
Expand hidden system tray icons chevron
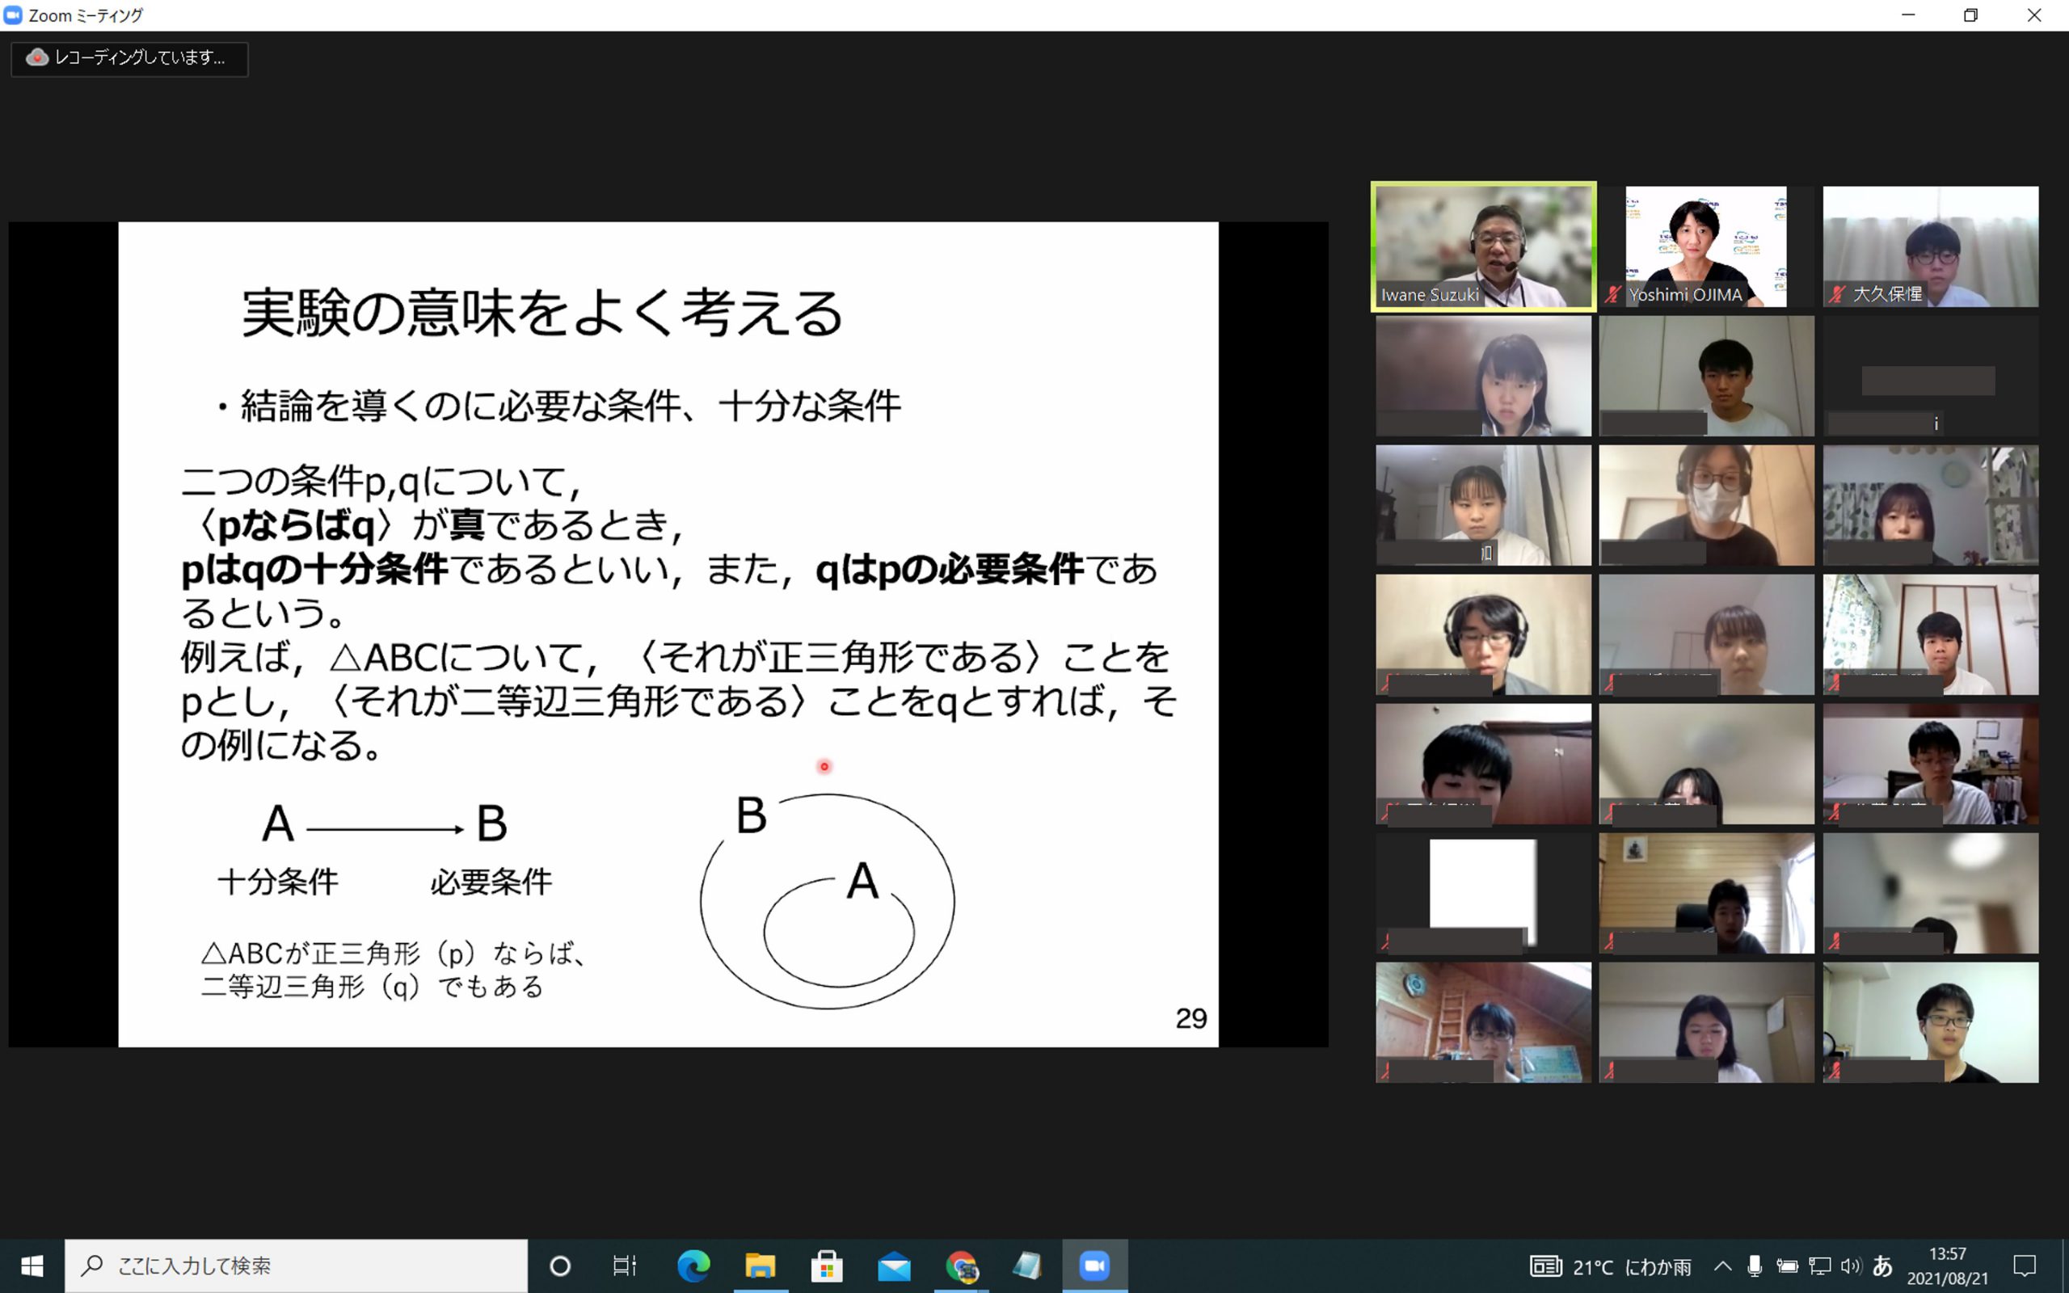click(x=1723, y=1266)
